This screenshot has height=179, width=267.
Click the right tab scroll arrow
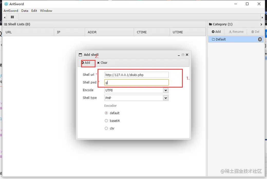click(x=262, y=17)
